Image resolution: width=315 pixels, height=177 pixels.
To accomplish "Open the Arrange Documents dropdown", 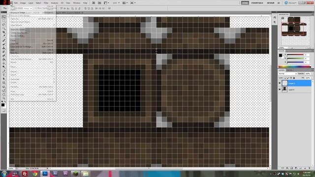I will pos(125,3).
